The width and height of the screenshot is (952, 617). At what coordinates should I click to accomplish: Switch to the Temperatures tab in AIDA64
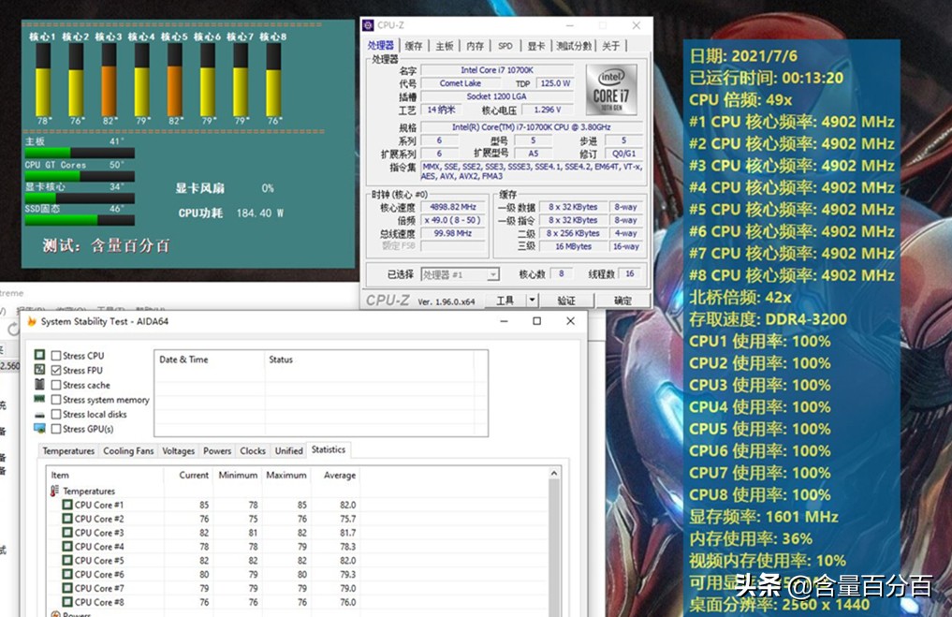point(66,450)
